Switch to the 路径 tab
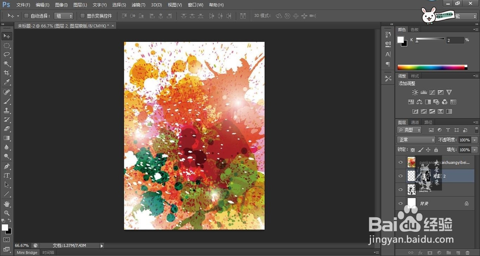 pos(428,122)
